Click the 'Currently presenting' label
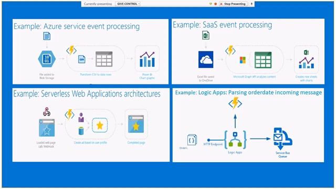This screenshot has height=189, width=336. pyautogui.click(x=98, y=4)
